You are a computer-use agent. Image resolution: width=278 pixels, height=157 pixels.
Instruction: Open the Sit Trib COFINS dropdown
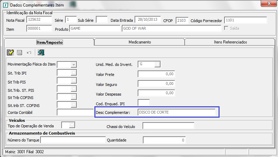tap(74, 97)
